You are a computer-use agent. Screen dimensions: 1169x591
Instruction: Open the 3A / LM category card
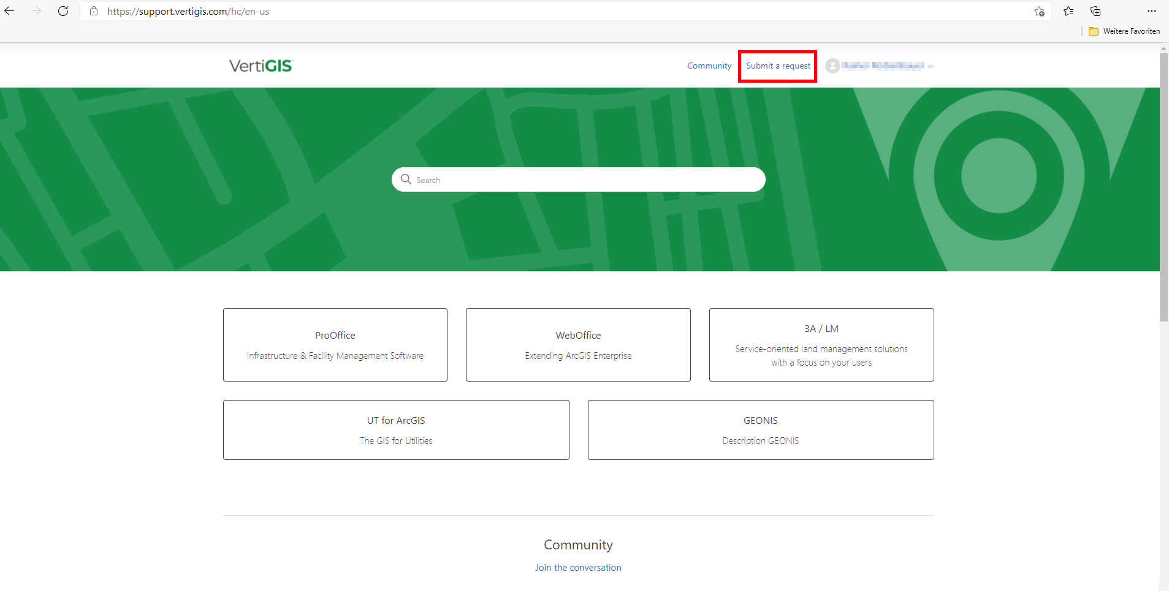(x=821, y=345)
